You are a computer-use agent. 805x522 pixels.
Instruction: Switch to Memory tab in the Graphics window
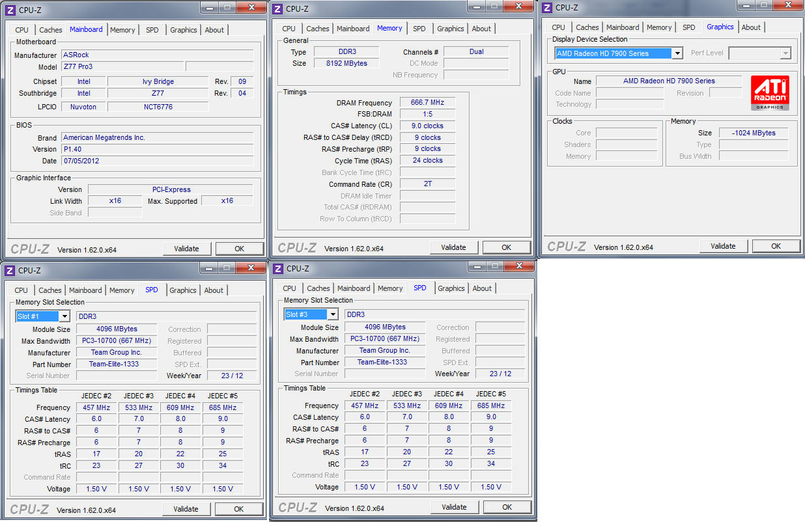coord(659,27)
